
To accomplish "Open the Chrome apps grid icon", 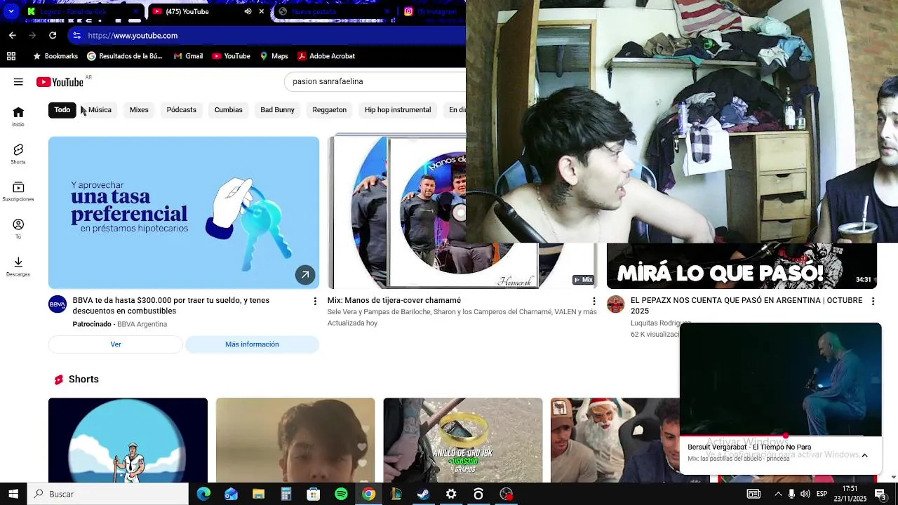I will coord(11,56).
